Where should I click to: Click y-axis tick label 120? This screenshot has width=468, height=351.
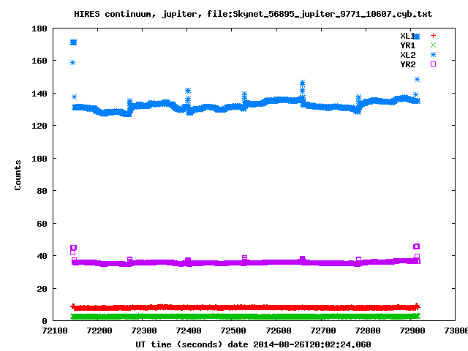(x=39, y=126)
